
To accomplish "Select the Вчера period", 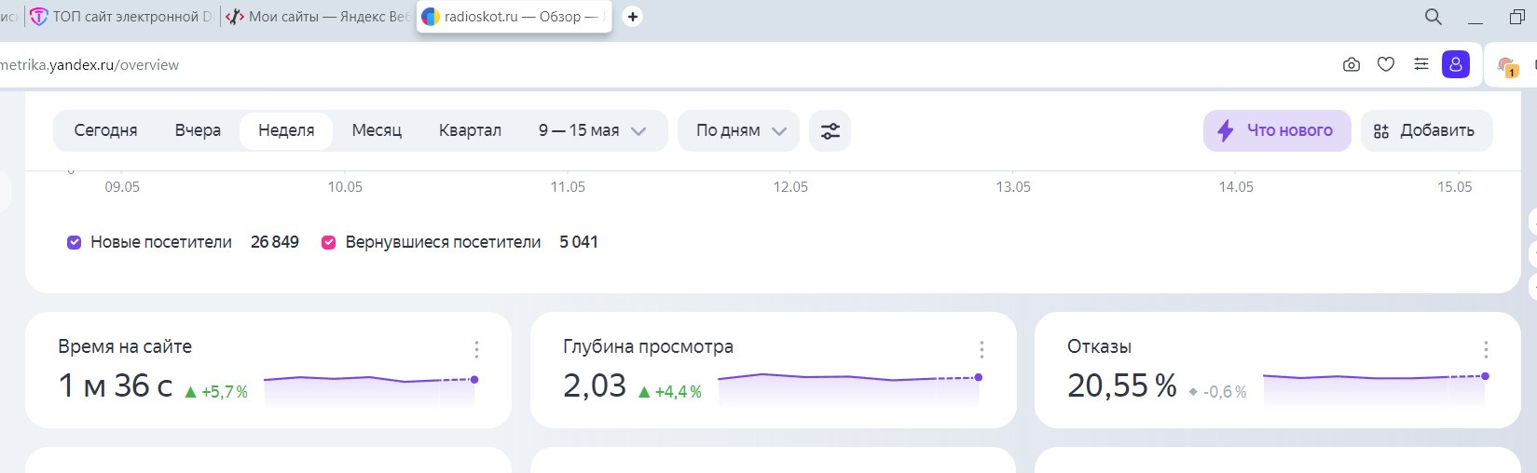I will pos(198,130).
